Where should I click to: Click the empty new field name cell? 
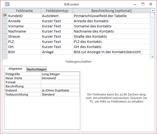pos(24,57)
